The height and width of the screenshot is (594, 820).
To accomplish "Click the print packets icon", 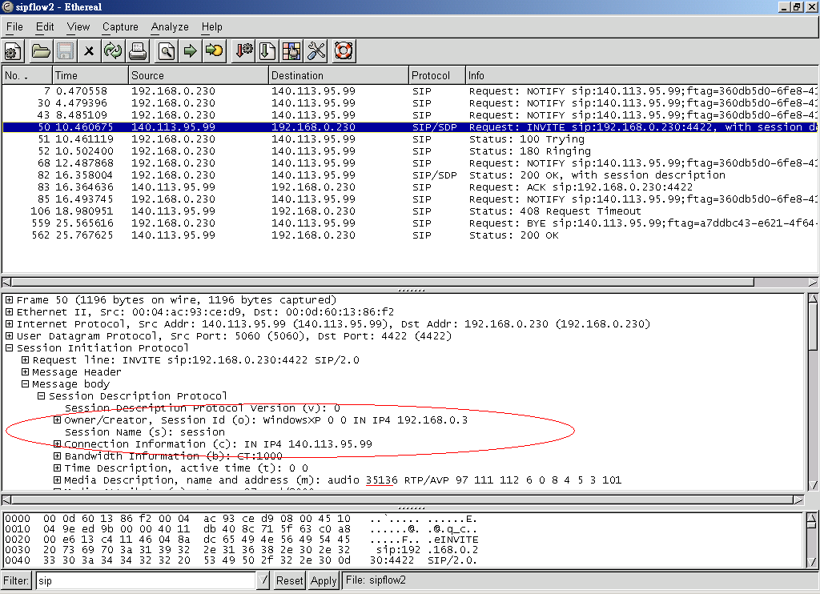I will tap(138, 51).
